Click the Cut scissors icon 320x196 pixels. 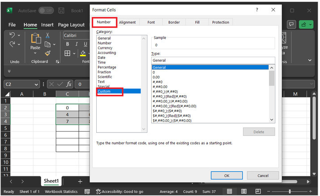coord(47,35)
